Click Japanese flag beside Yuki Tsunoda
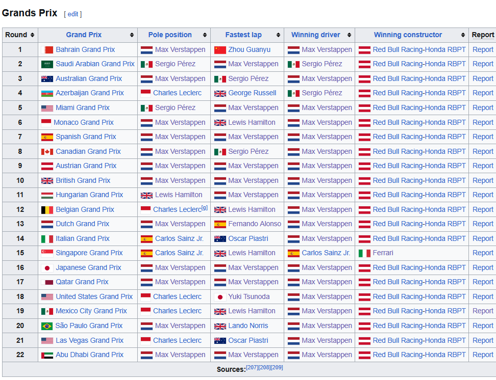This screenshot has width=496, height=380. pos(220,297)
